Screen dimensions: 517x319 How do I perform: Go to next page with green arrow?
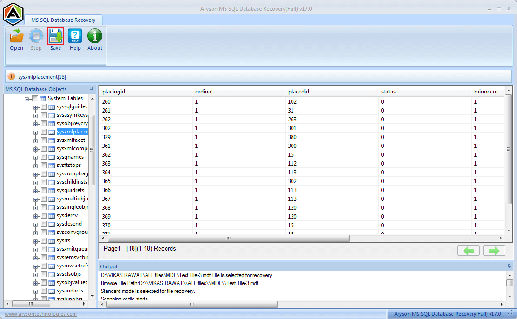coord(494,250)
